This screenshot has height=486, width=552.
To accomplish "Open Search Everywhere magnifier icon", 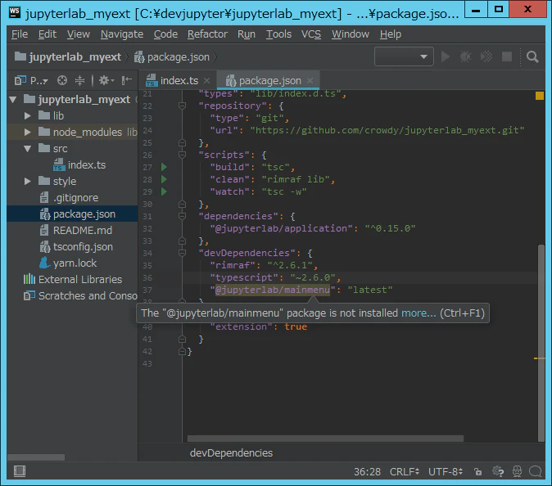I will pyautogui.click(x=532, y=56).
